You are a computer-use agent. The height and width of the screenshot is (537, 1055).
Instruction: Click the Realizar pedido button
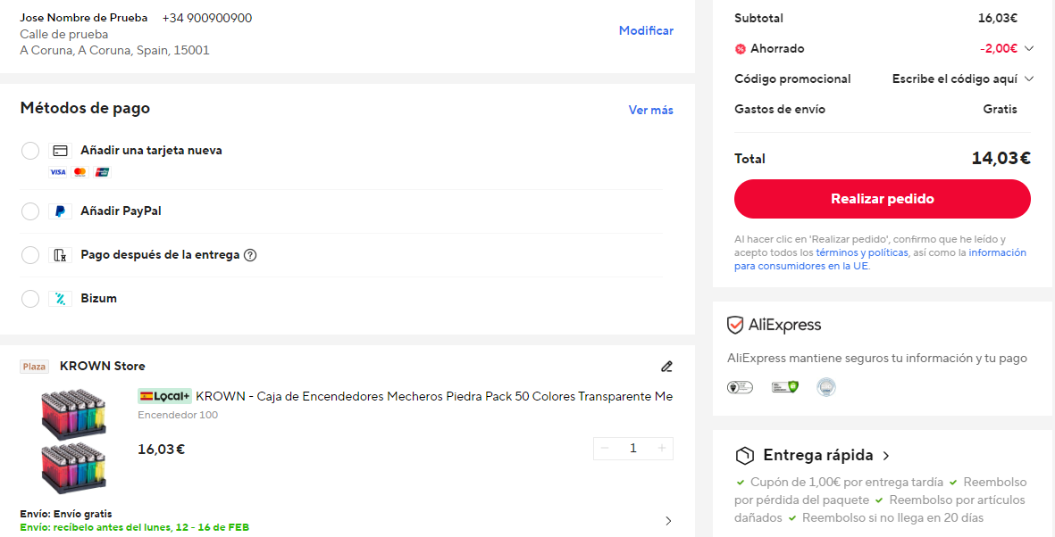(x=882, y=199)
